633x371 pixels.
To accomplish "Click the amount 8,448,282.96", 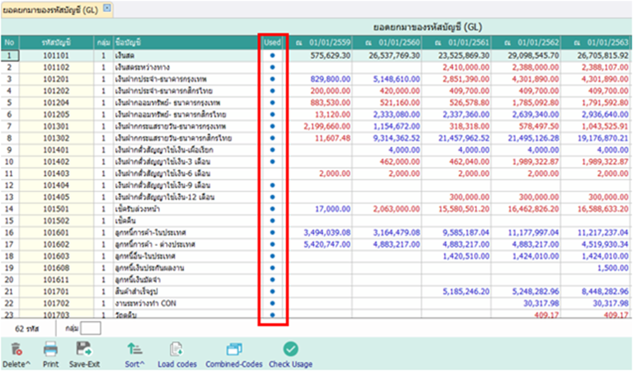I will point(605,292).
